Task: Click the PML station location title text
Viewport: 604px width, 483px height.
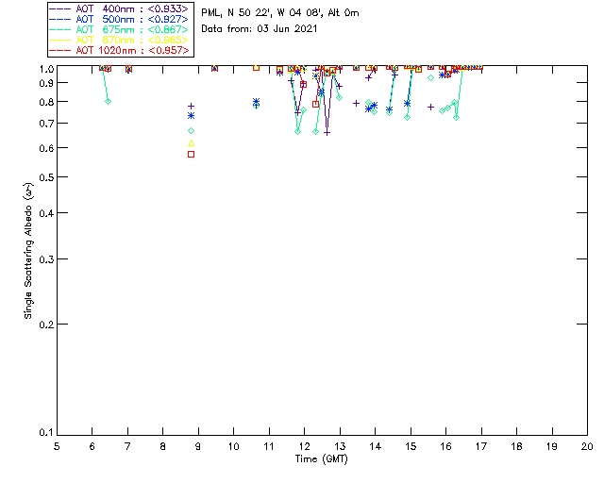Action: (280, 13)
